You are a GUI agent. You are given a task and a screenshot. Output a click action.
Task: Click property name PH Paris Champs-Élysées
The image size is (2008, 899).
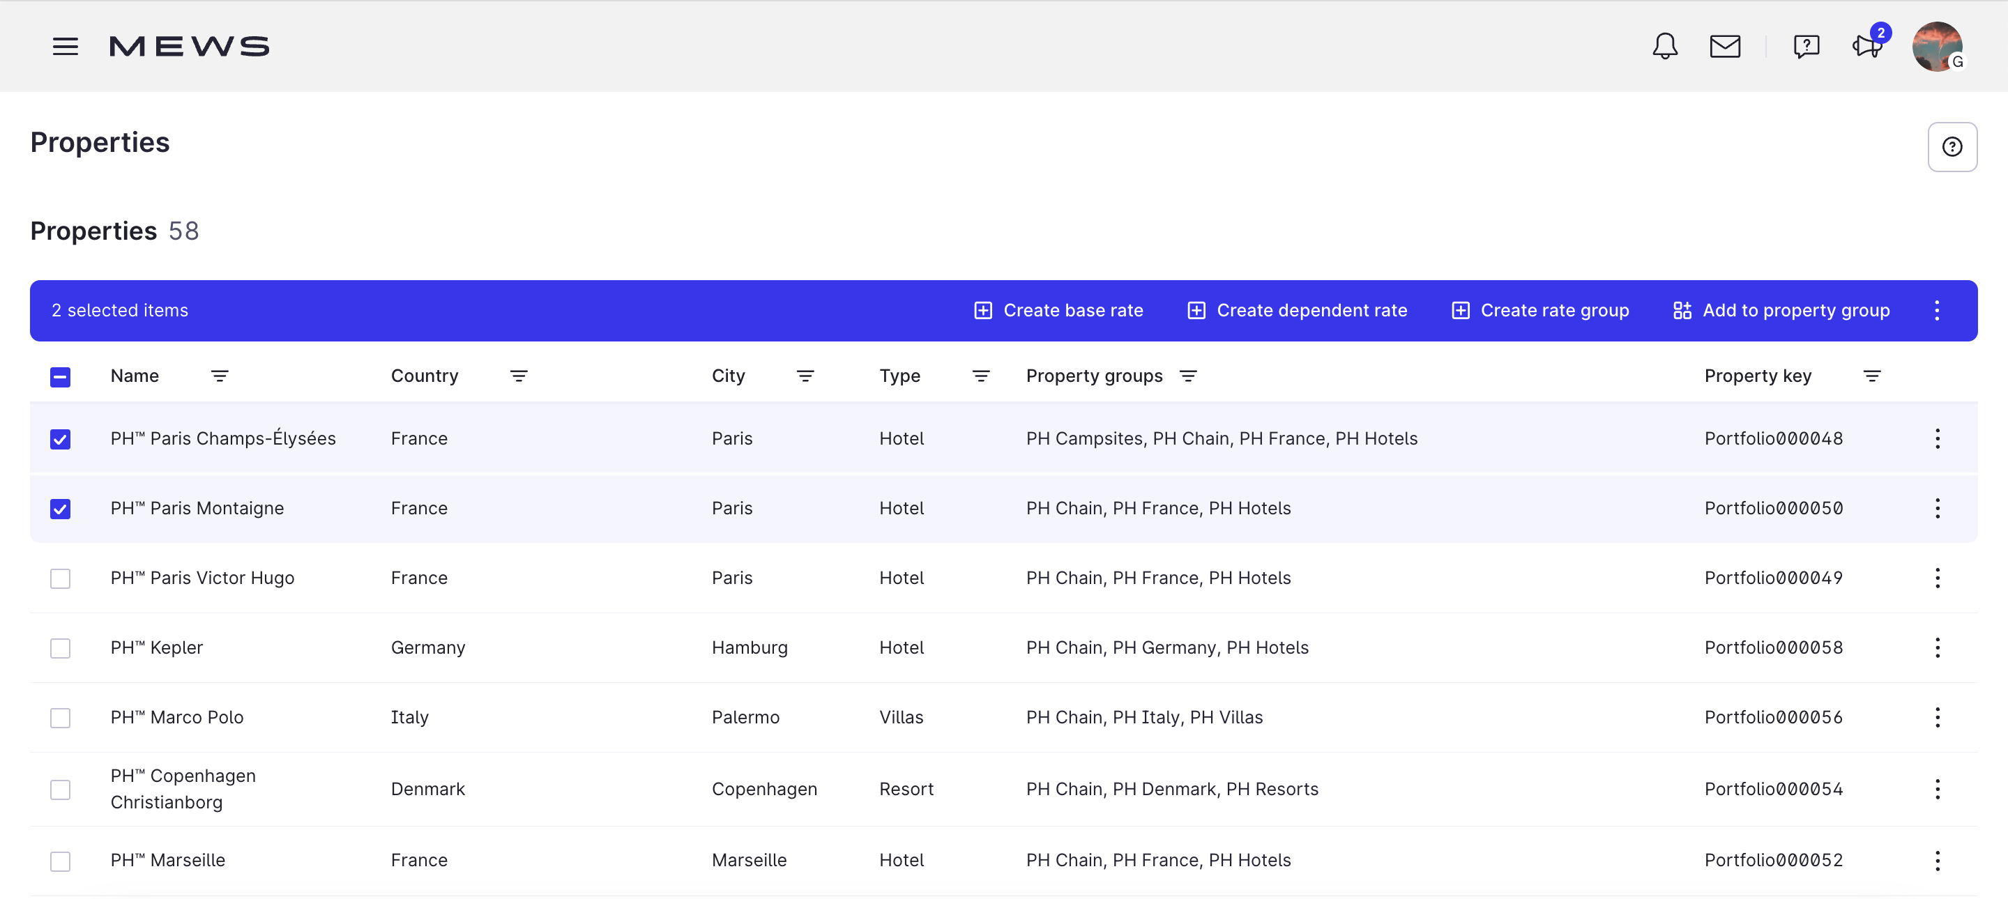[x=223, y=438]
